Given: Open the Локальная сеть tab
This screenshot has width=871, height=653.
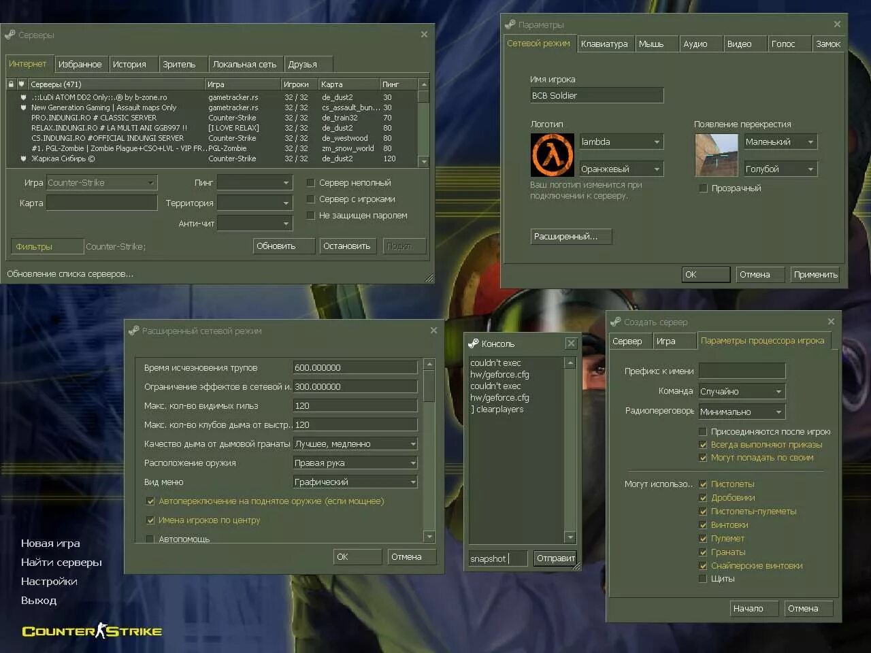Looking at the screenshot, I should click(x=245, y=65).
